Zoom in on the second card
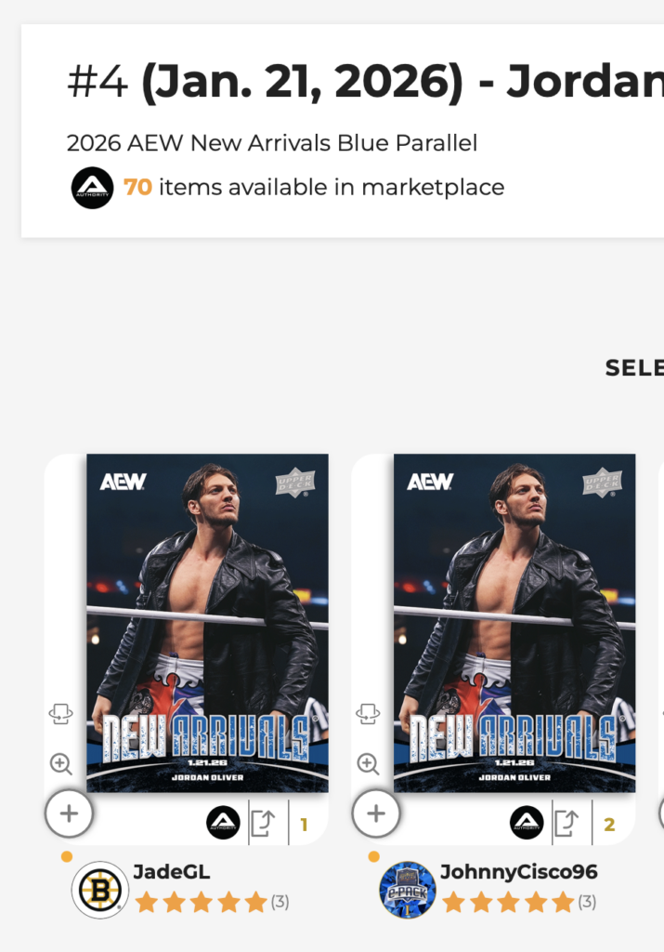Screen dimensions: 664x952 [368, 764]
